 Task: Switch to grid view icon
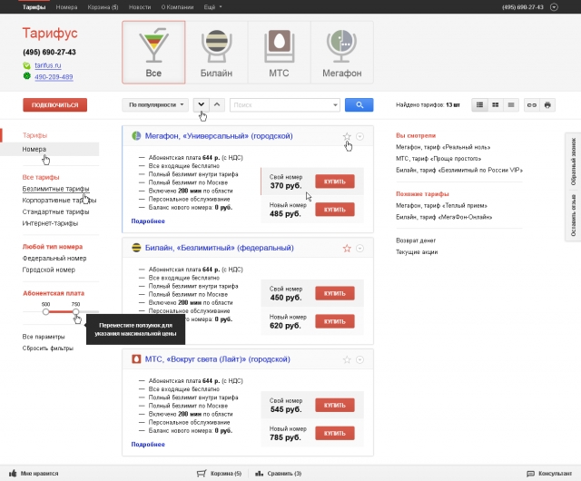tap(495, 105)
